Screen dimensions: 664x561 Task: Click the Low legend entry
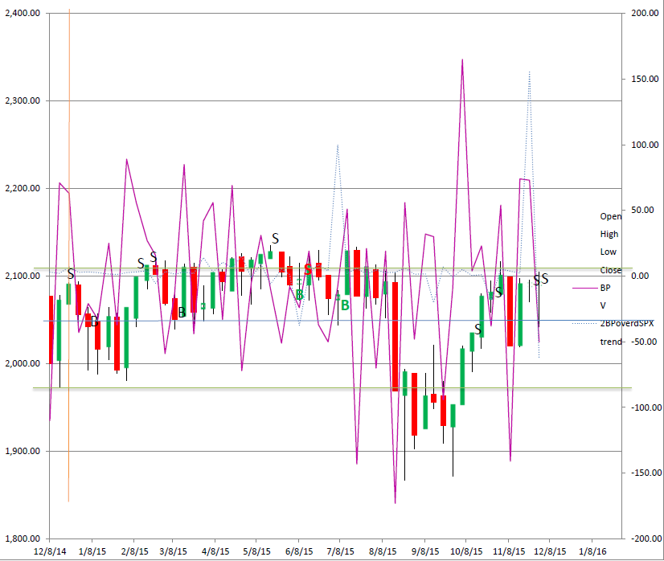pyautogui.click(x=609, y=252)
